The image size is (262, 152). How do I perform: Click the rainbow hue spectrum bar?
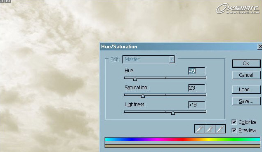182,139
